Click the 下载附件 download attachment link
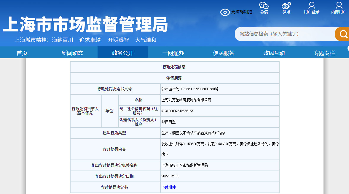This screenshot has width=349, height=194. pyautogui.click(x=168, y=187)
